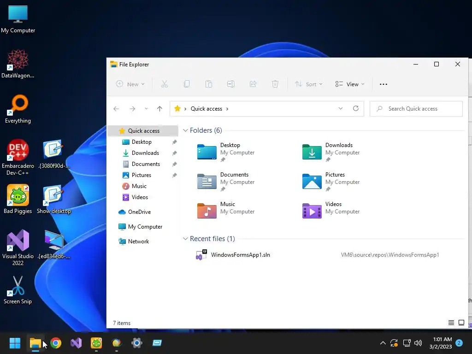Click the Windows Start button
472x354 pixels.
(15, 343)
